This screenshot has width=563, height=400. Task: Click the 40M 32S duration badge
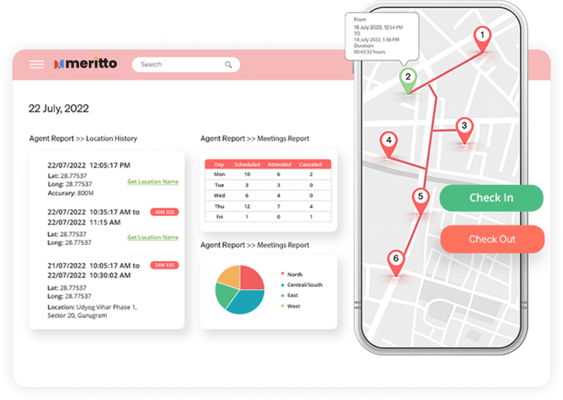click(x=164, y=212)
